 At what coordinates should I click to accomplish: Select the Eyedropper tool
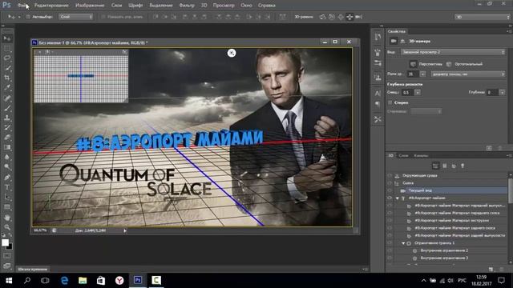[x=7, y=88]
